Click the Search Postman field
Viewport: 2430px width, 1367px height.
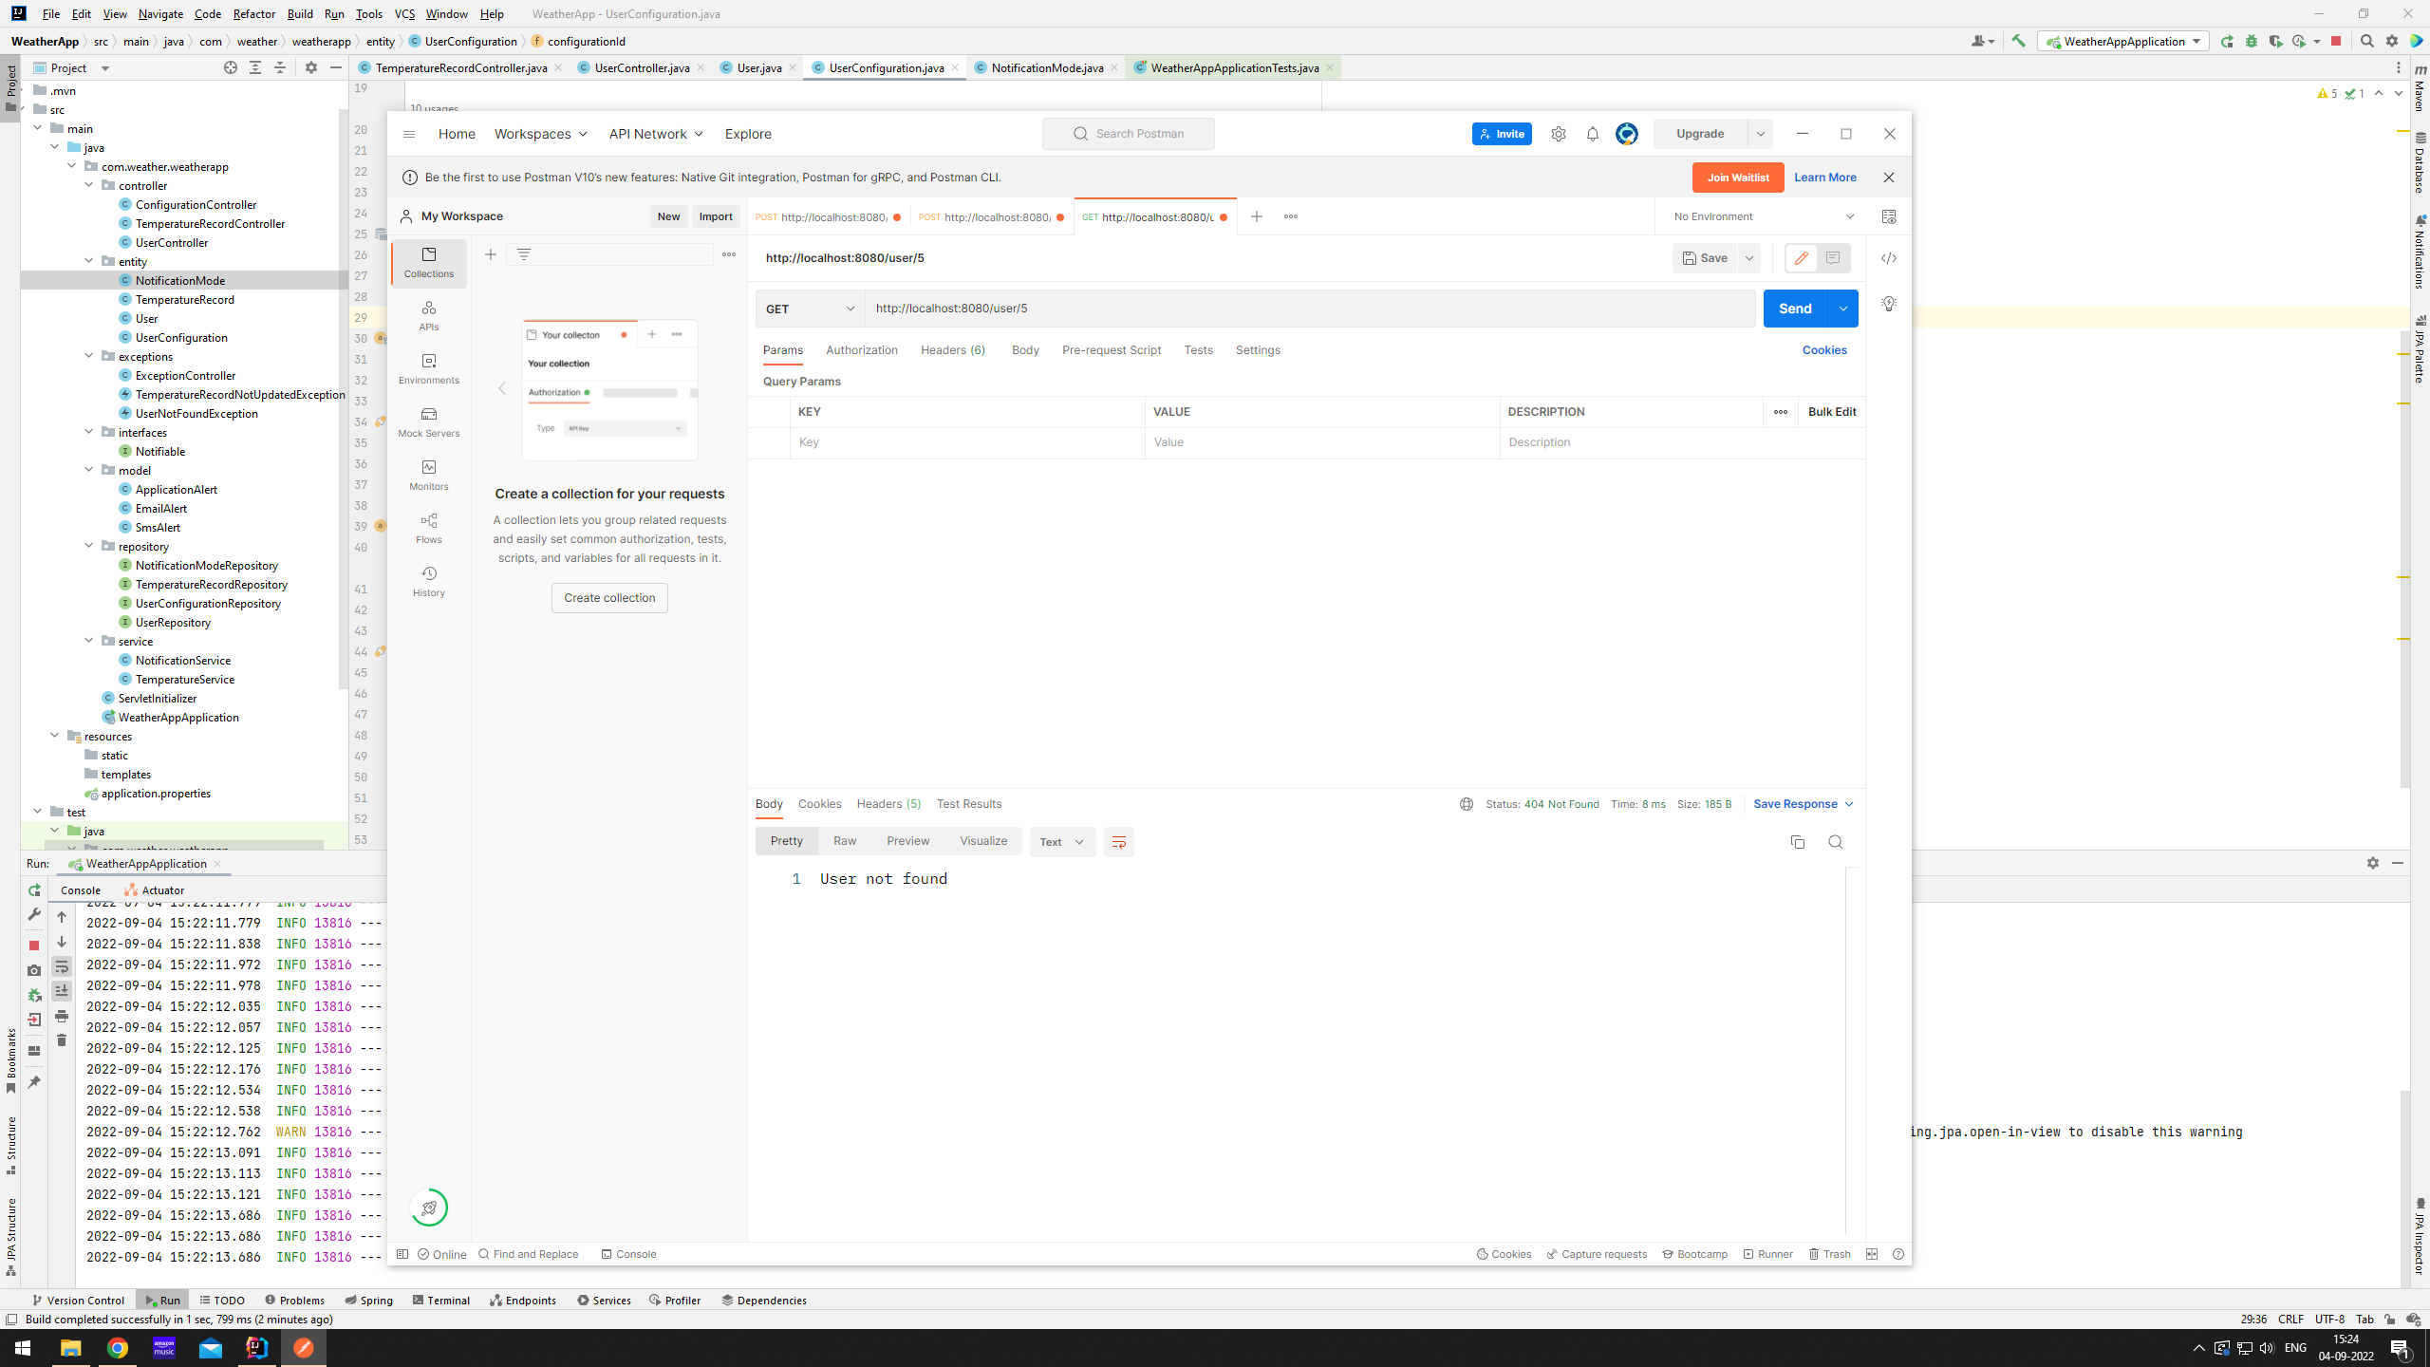(x=1129, y=134)
